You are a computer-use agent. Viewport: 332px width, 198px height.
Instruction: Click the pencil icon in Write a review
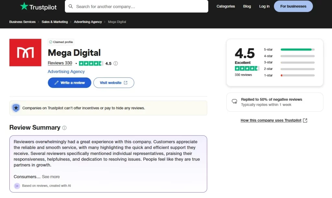click(x=56, y=83)
